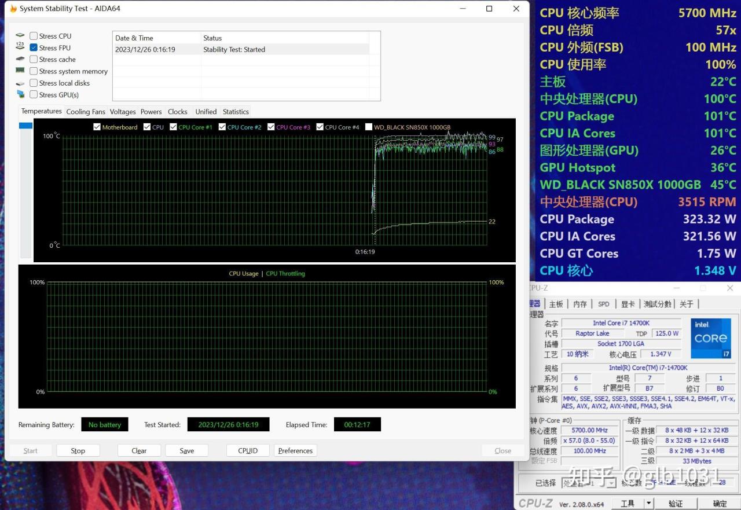
Task: Switch to the Unified tab
Action: pos(206,112)
